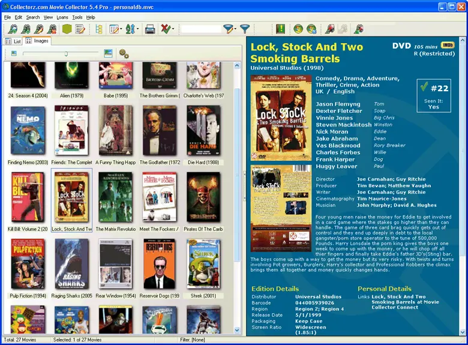
Task: Open the View menu
Action: (48, 17)
